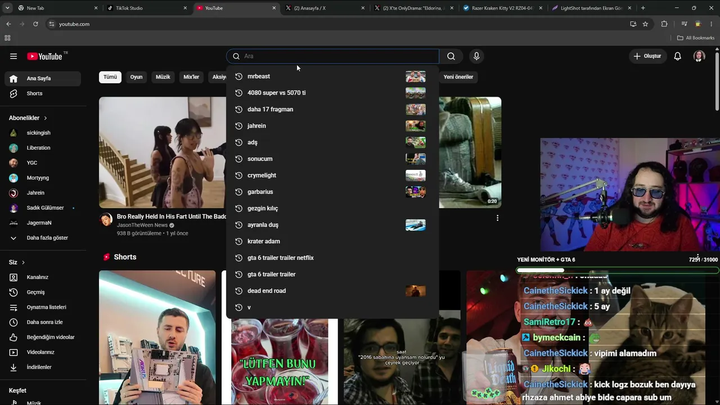
Task: Open the Sadık Gülümser subscription channel
Action: [43, 208]
